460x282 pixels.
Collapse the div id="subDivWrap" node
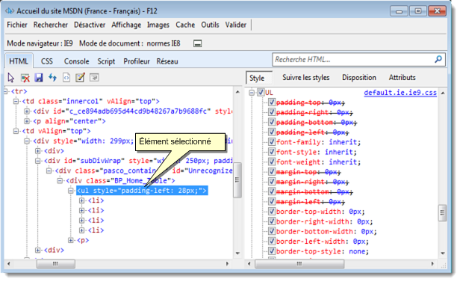click(x=38, y=161)
